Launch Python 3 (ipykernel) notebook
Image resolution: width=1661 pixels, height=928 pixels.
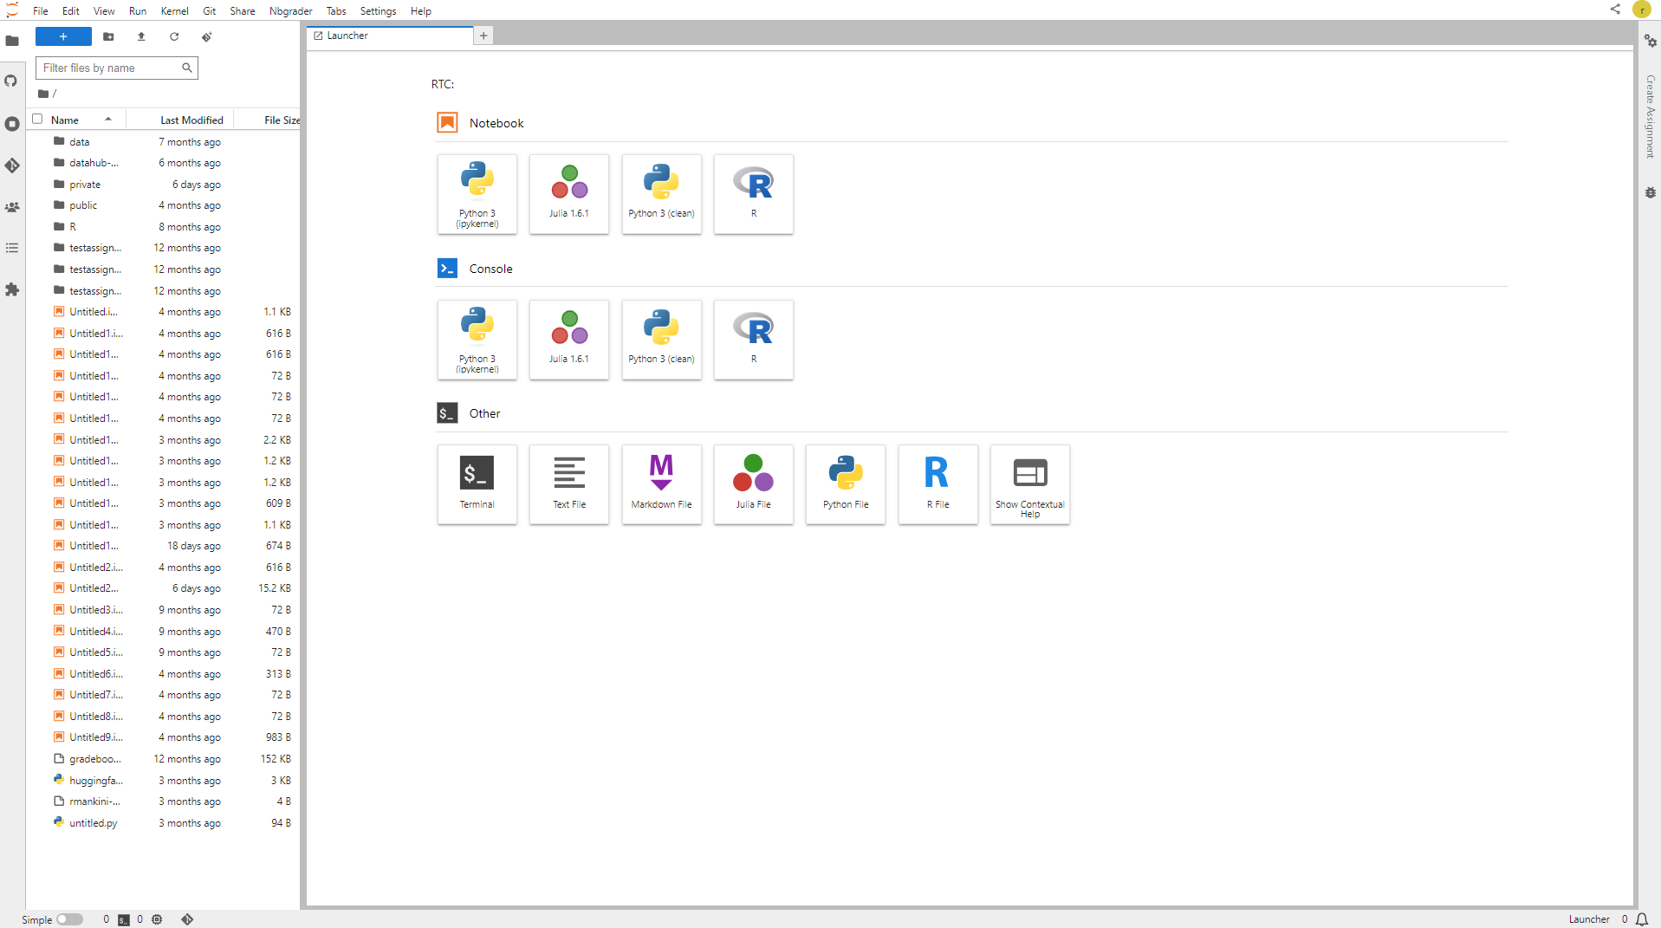pyautogui.click(x=477, y=194)
